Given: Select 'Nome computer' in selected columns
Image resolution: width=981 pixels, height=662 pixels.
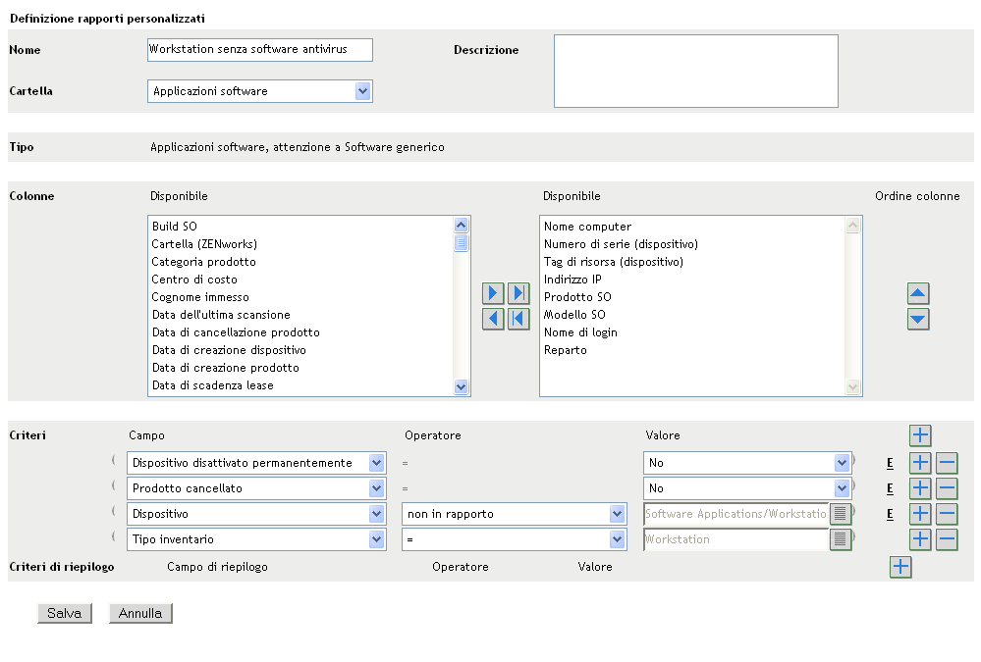Looking at the screenshot, I should click(692, 227).
